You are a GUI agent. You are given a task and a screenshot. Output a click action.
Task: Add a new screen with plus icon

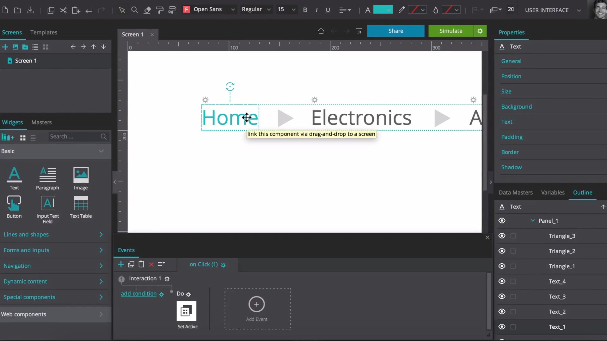(5, 47)
